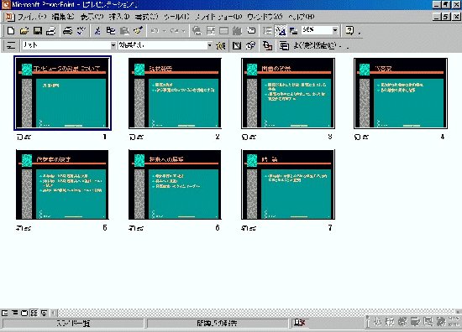Click the New presentation icon
The width and height of the screenshot is (462, 332).
11,30
